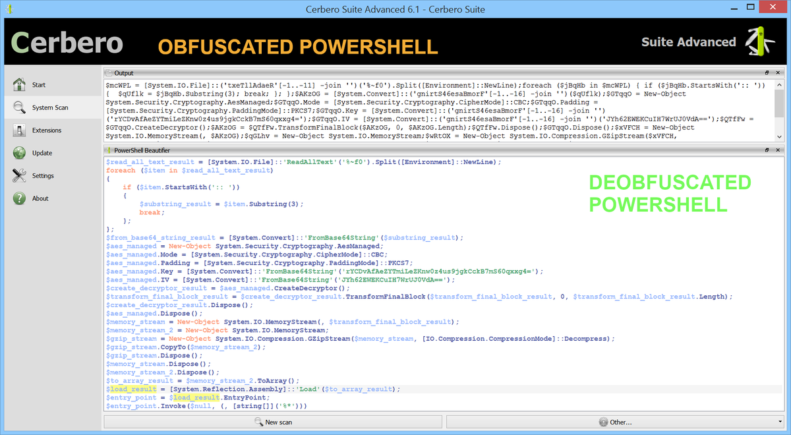791x435 pixels.
Task: Click the Suite Advanced label
Action: pos(688,42)
